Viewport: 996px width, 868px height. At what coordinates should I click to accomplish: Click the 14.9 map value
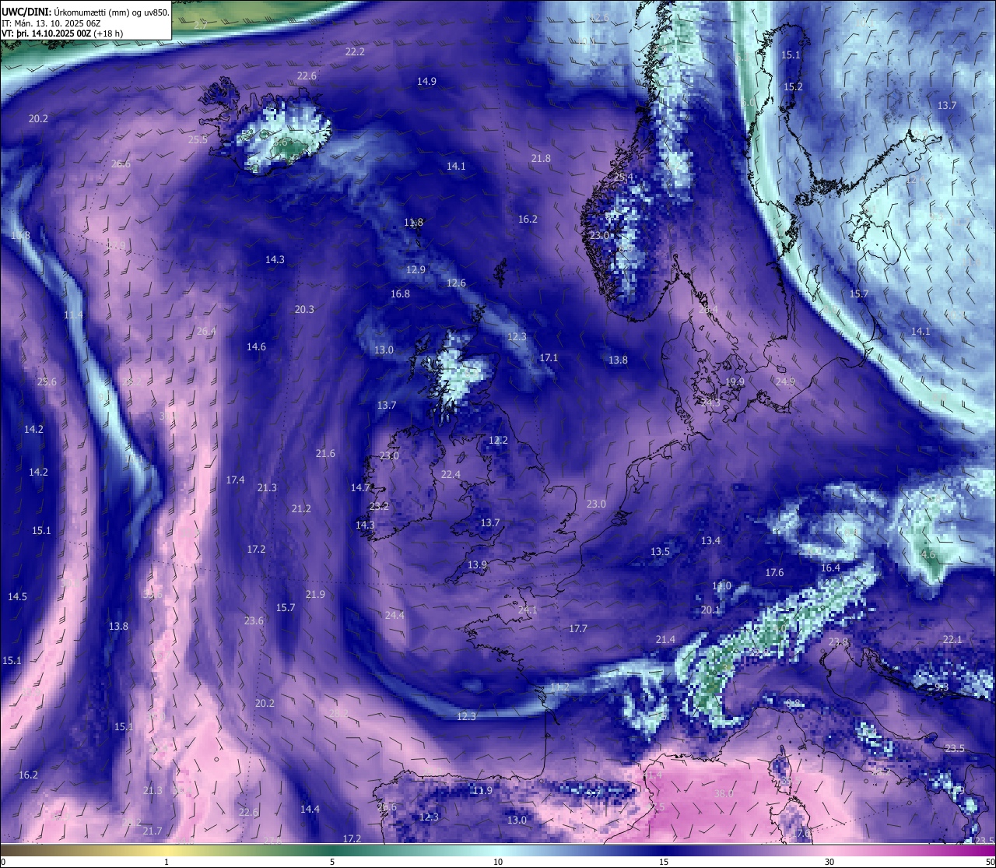(x=426, y=82)
